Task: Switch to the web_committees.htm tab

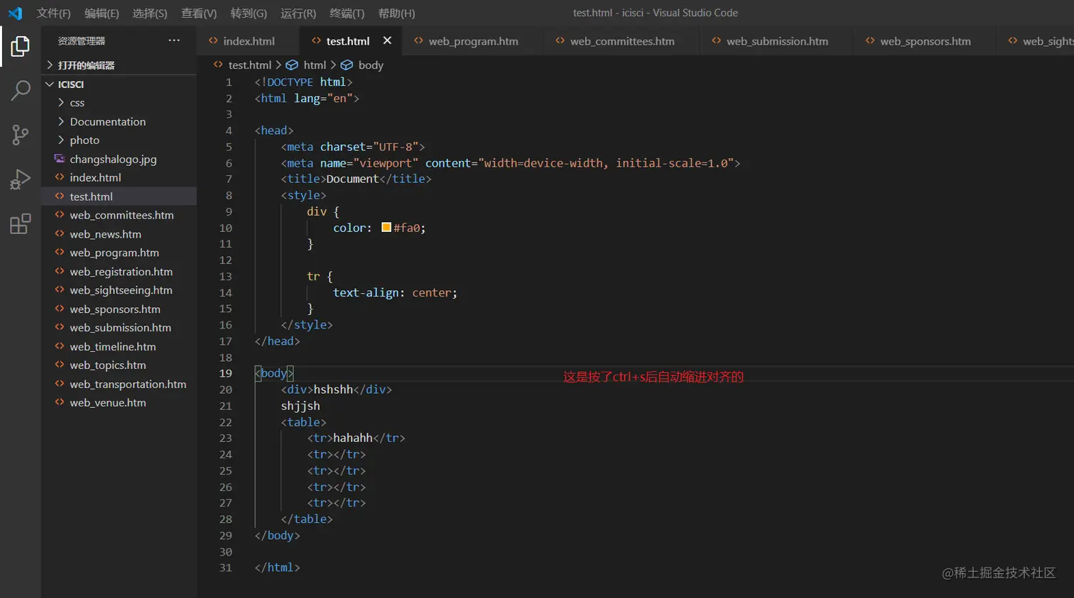Action: (x=622, y=41)
